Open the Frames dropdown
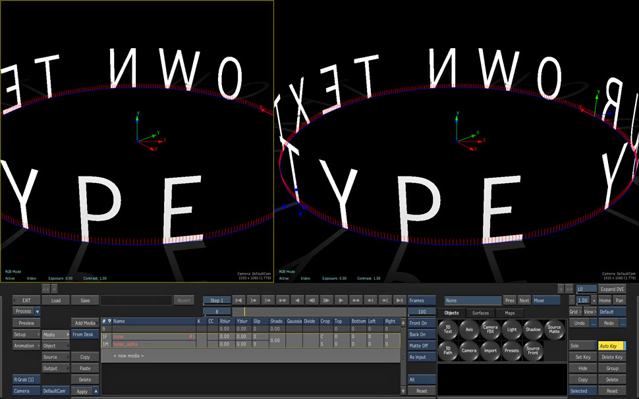The height and width of the screenshot is (399, 639). click(x=422, y=300)
